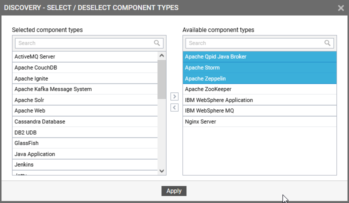Click the Selected list scrollbar thumb
The width and height of the screenshot is (349, 203).
tap(162, 79)
